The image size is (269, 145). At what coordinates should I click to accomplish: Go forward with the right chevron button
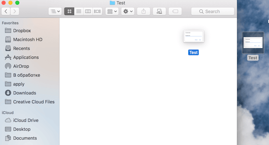pos(15,11)
